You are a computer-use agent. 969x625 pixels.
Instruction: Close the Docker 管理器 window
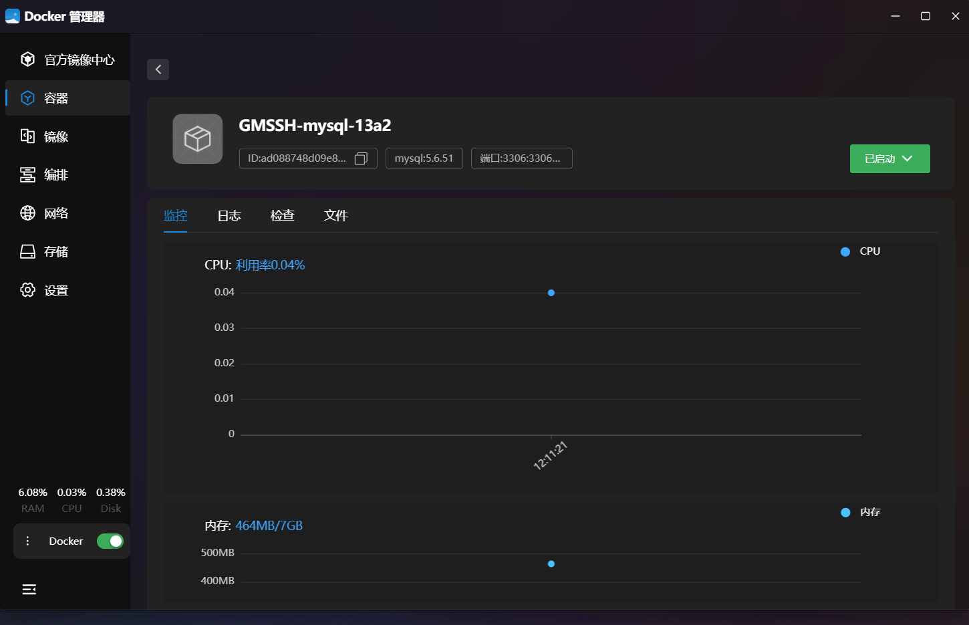(x=956, y=16)
